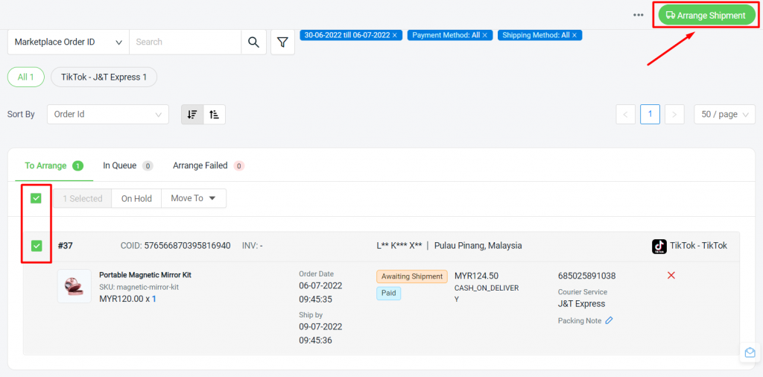
Task: Switch to the Arrange Failed tab
Action: click(209, 166)
